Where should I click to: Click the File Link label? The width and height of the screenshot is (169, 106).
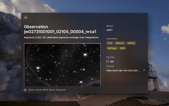[111, 66]
